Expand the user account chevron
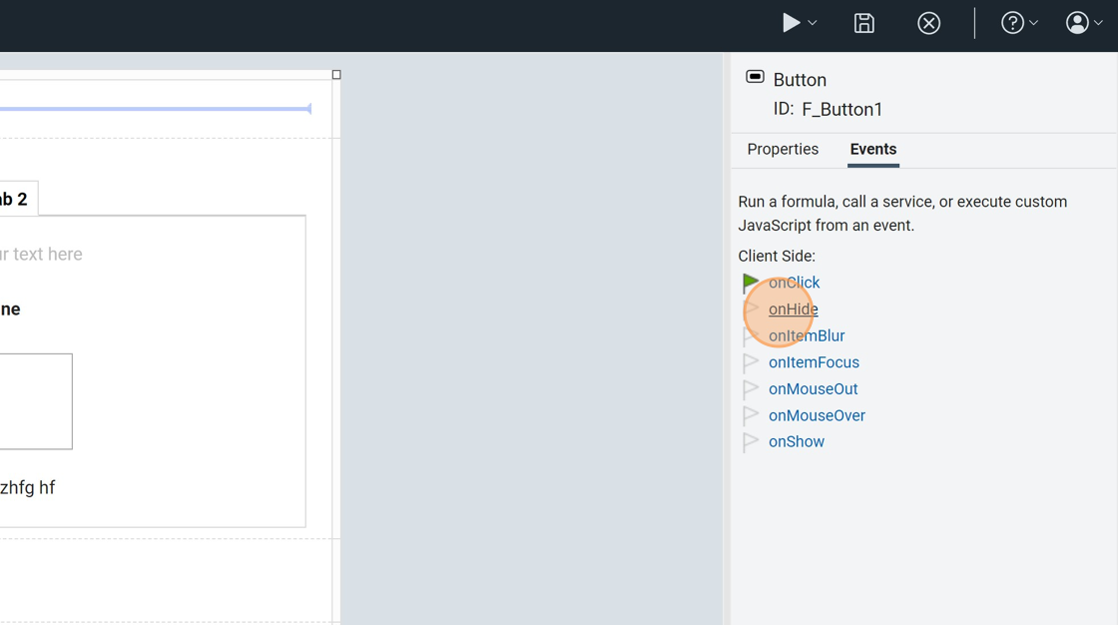 (x=1099, y=23)
